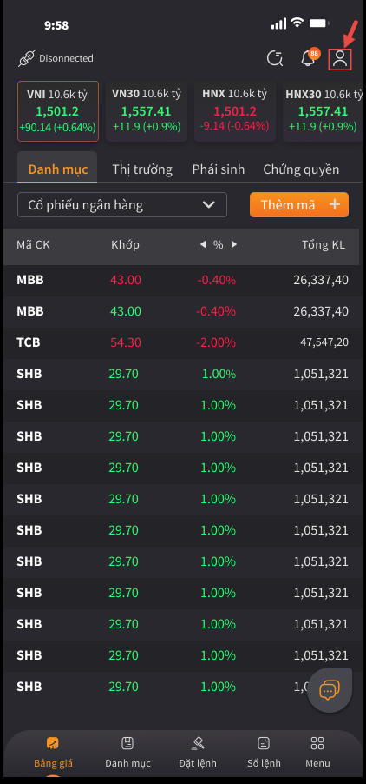Expand the Cổ phiếu ngân hàng dropdown
The height and width of the screenshot is (784, 366).
pos(122,205)
